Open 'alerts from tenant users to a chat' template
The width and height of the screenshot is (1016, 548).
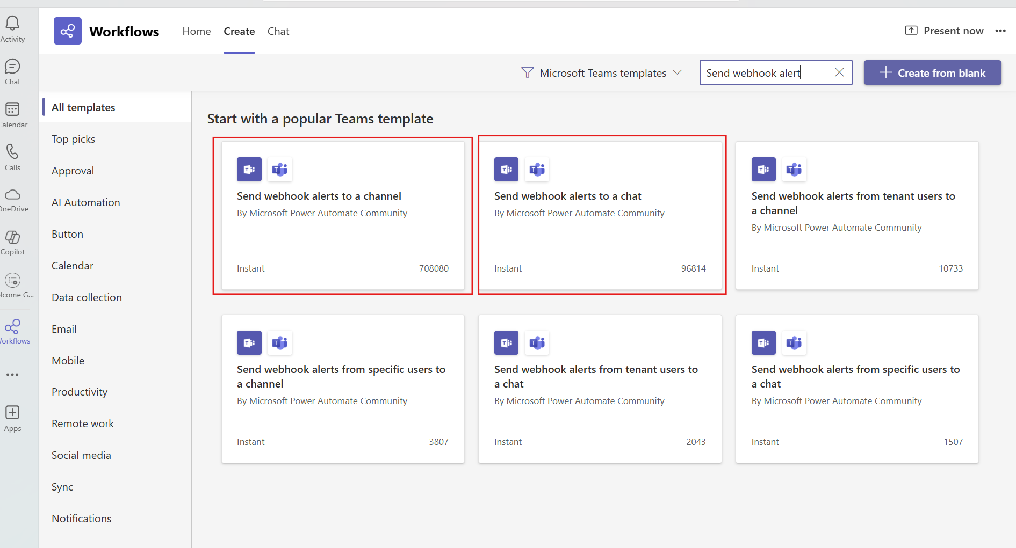(600, 389)
